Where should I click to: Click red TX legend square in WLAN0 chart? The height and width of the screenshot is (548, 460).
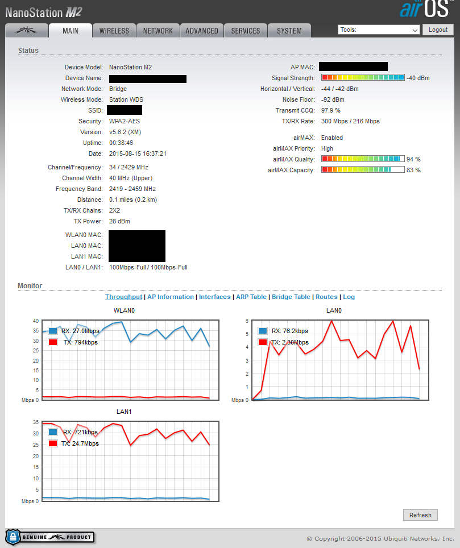[x=53, y=342]
